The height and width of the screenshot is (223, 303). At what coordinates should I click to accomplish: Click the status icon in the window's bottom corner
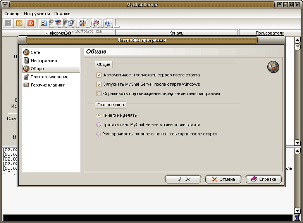[x=297, y=218]
